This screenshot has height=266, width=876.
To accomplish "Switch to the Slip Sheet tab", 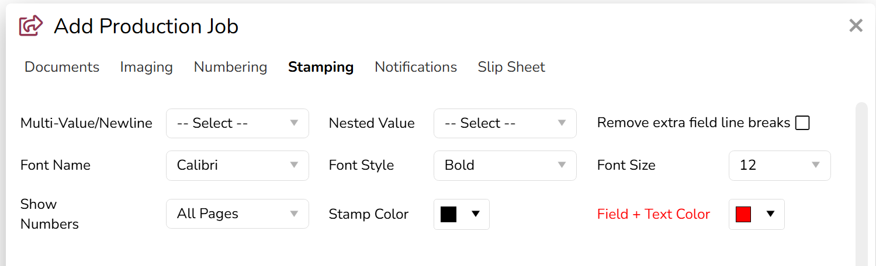I will pyautogui.click(x=511, y=67).
